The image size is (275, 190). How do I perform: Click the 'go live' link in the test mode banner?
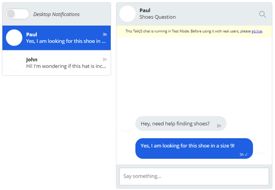click(x=257, y=31)
